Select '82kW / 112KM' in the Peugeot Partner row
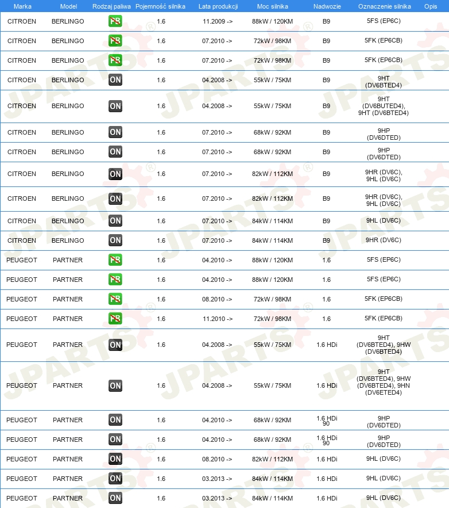Screen dimensions: 449x508 (273, 460)
